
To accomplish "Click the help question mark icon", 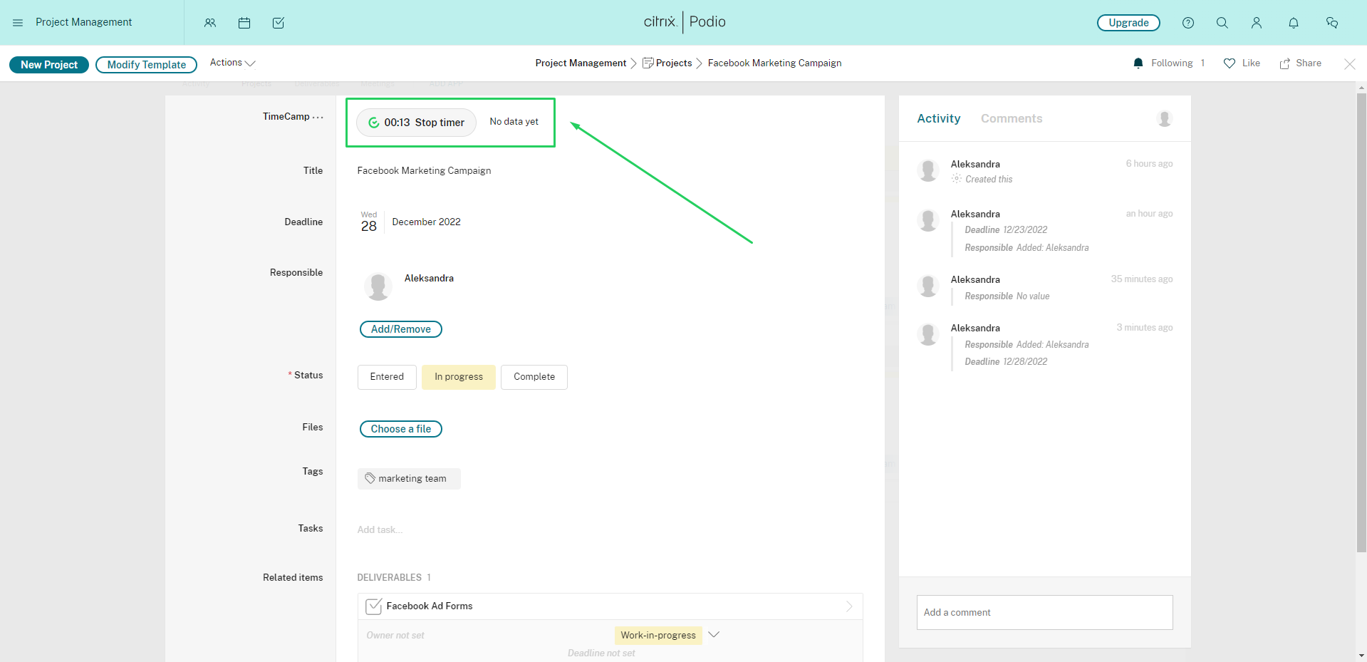I will click(x=1187, y=23).
